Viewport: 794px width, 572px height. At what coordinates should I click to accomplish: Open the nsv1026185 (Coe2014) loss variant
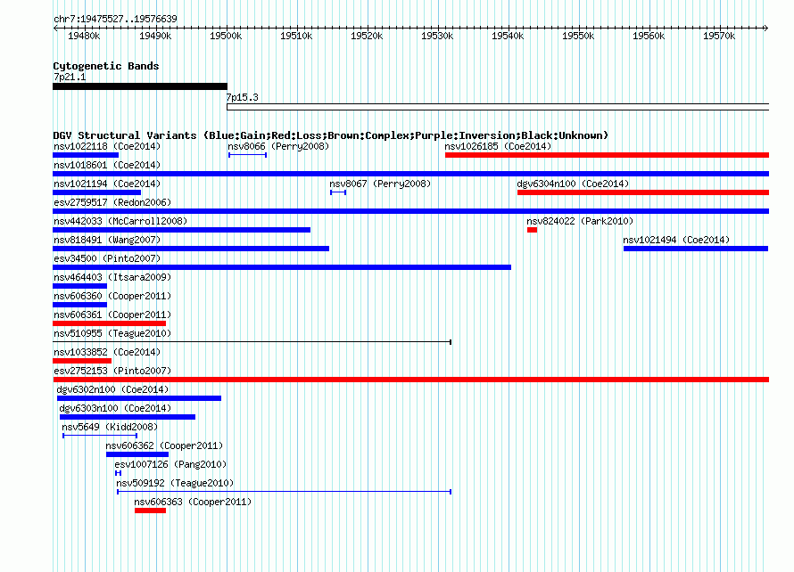coord(607,155)
